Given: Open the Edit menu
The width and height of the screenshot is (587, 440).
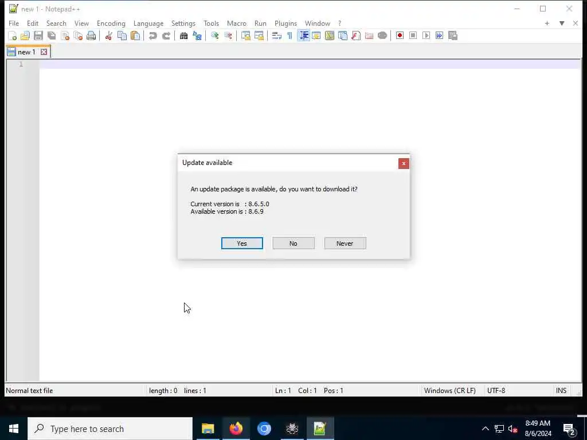Looking at the screenshot, I should 33,23.
